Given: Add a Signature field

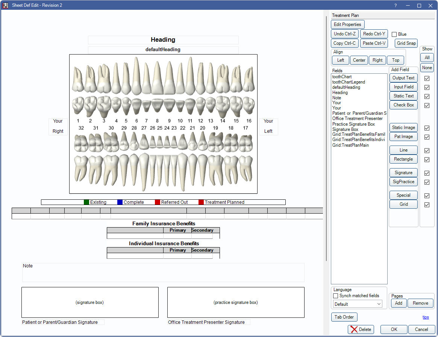Looking at the screenshot, I should coord(403,172).
